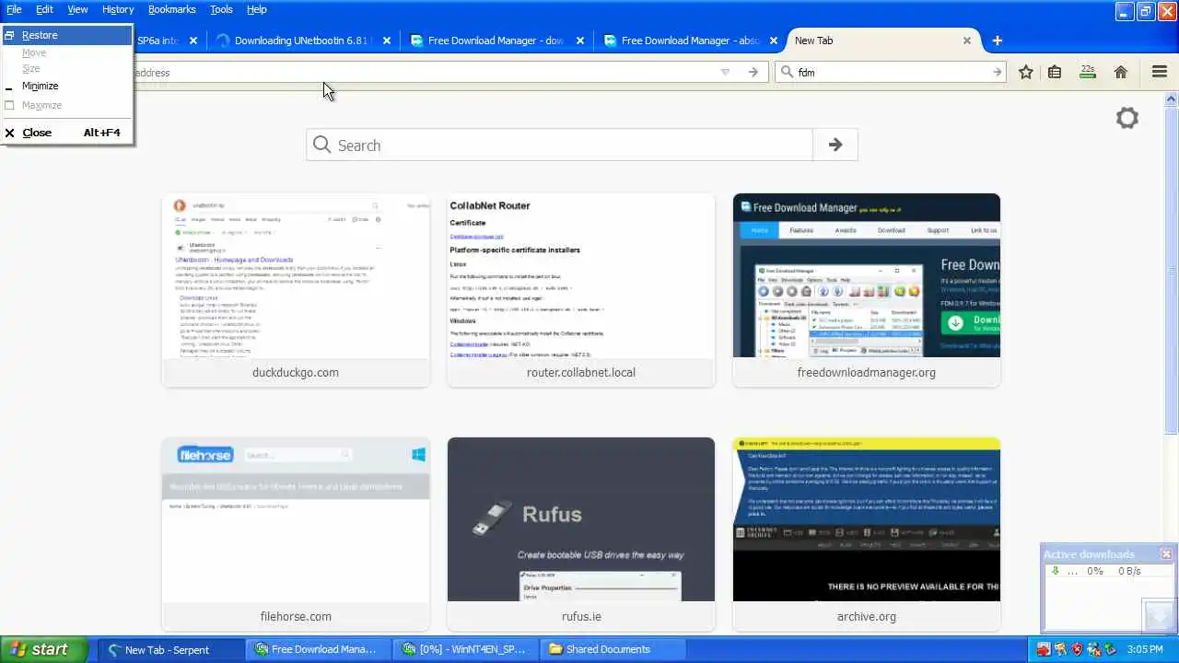Open Shared Documents taskbar button

[x=613, y=649]
